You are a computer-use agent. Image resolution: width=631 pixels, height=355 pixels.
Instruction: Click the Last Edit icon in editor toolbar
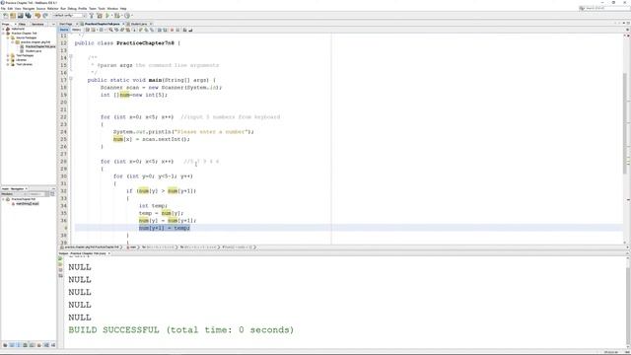click(88, 30)
